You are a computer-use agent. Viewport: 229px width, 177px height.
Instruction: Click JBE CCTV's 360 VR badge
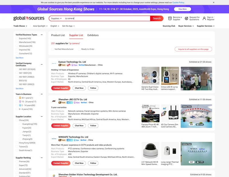(x=70, y=103)
